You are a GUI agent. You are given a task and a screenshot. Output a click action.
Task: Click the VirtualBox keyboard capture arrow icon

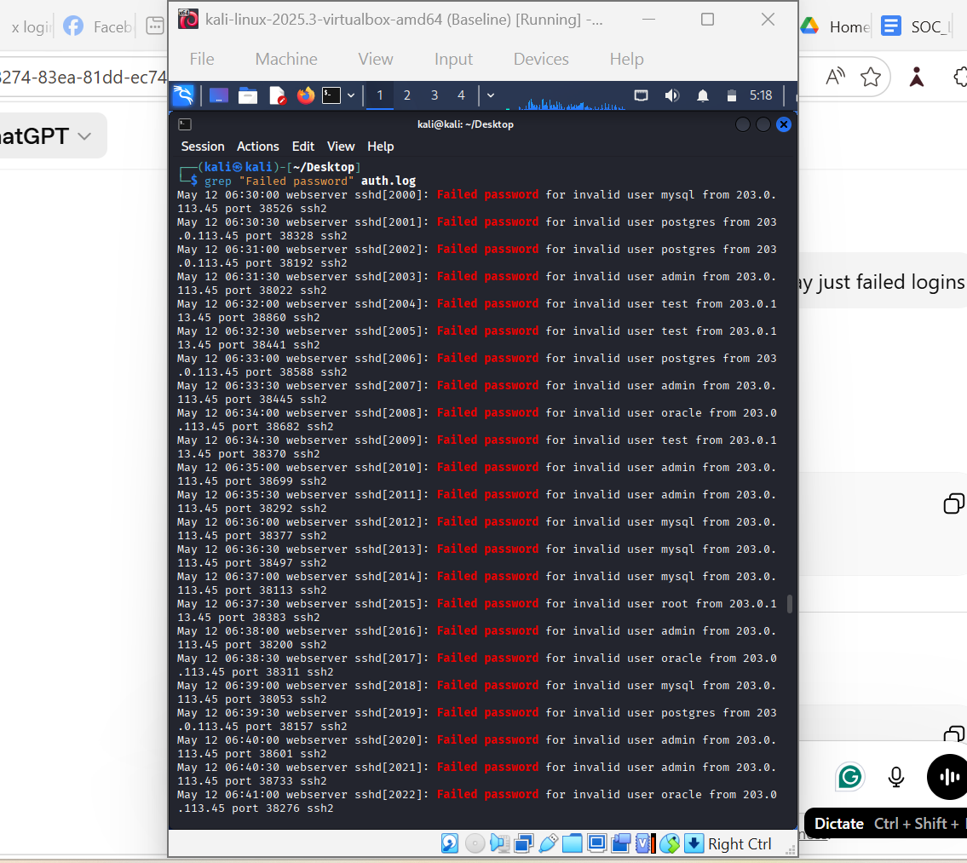[x=694, y=843]
